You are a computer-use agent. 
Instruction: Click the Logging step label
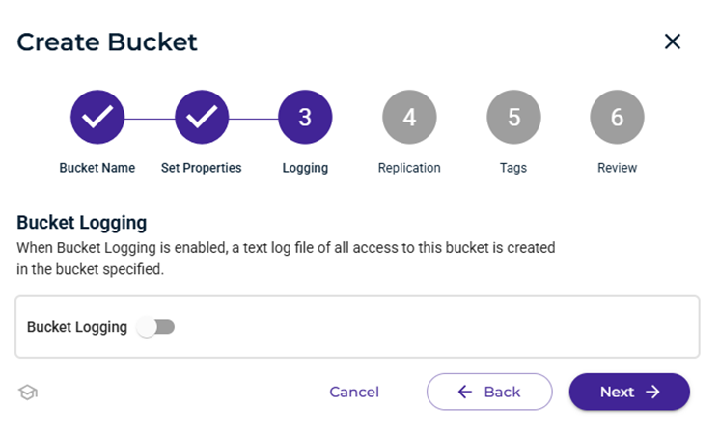coord(305,168)
